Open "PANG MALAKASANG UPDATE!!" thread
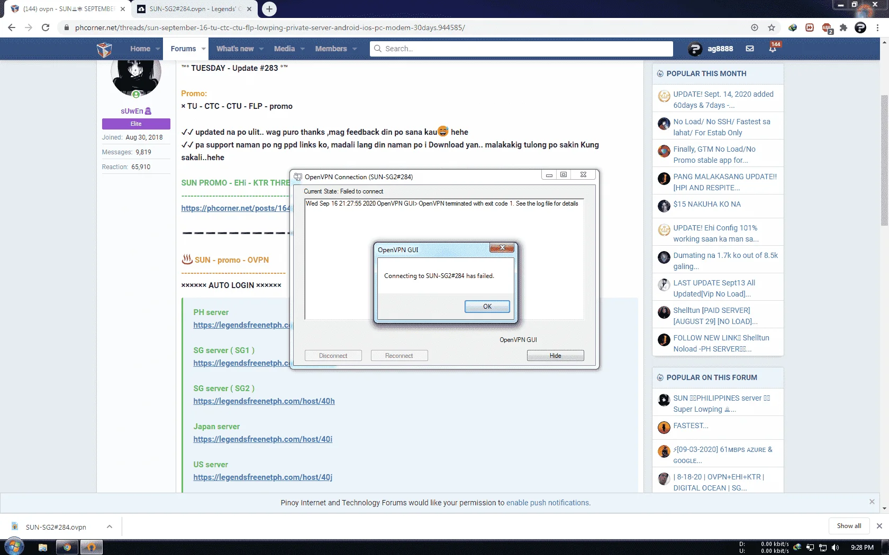 (725, 182)
